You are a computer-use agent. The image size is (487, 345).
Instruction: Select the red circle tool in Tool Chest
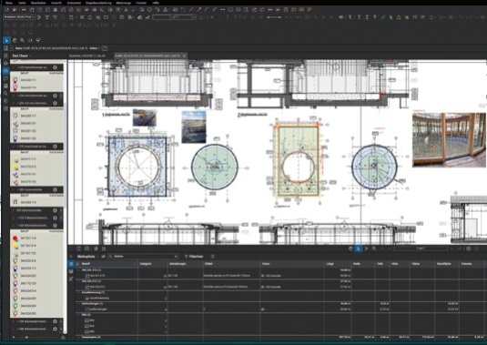[x=15, y=238]
